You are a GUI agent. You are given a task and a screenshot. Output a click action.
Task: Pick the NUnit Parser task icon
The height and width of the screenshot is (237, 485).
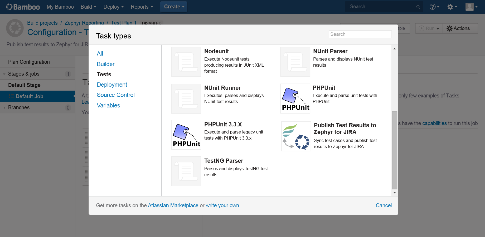point(295,62)
